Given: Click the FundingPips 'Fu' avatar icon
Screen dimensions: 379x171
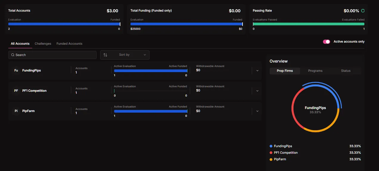Looking at the screenshot, I should tap(16, 70).
